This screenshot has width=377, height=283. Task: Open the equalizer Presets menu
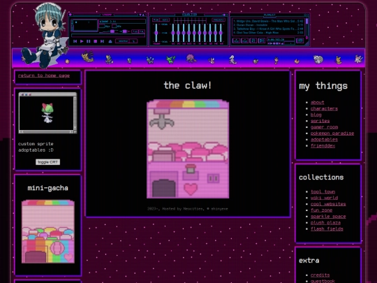click(219, 20)
